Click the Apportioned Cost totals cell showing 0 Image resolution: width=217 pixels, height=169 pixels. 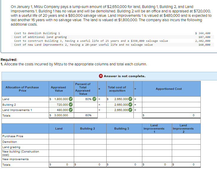[171, 115]
